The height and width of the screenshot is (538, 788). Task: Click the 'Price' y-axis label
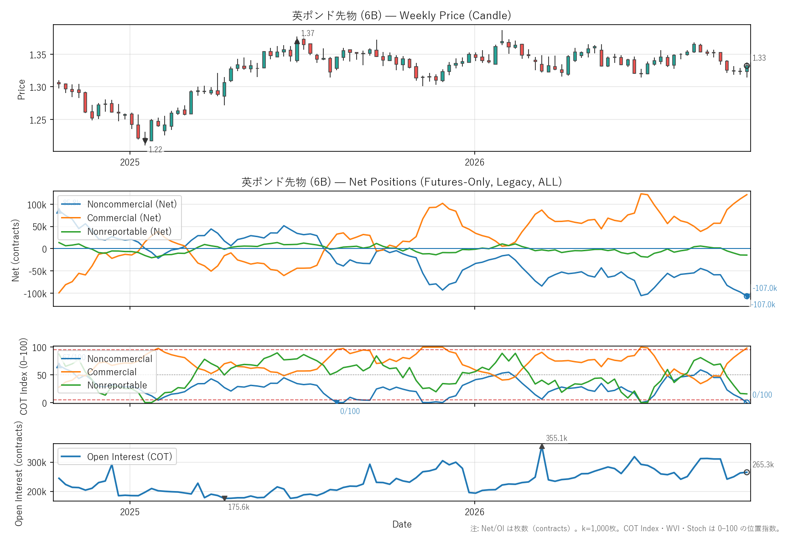tap(21, 89)
